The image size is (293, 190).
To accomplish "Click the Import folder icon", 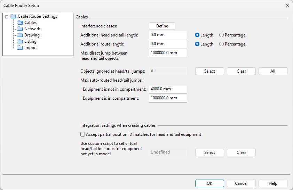I will tap(20, 48).
